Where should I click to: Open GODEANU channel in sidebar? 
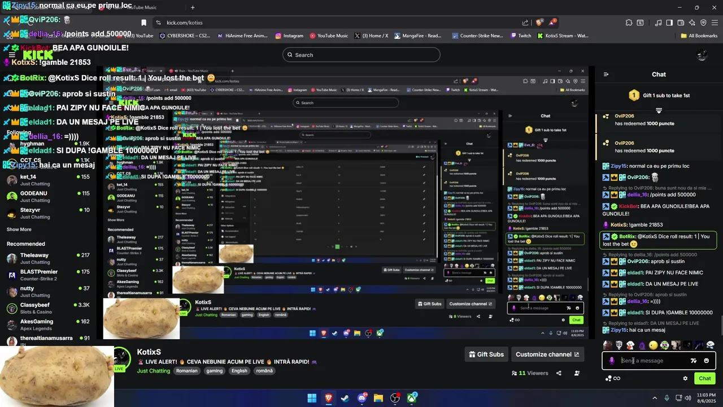[x=48, y=196]
